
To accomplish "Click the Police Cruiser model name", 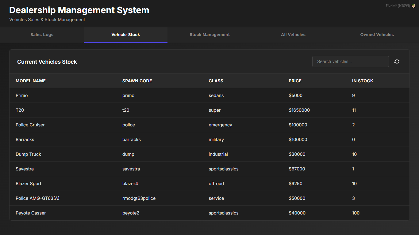I will point(30,125).
